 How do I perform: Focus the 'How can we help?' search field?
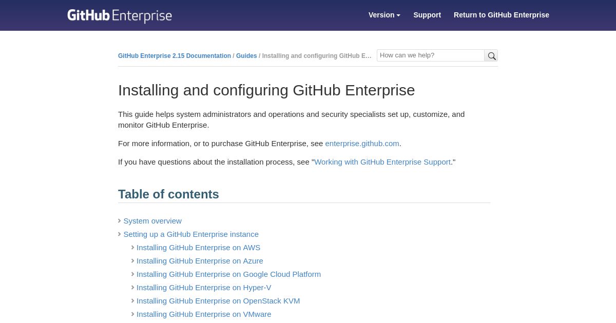tap(431, 55)
